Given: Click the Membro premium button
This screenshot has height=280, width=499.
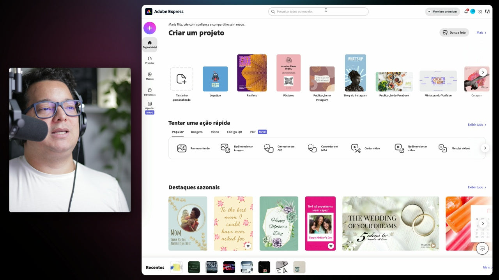Looking at the screenshot, I should [442, 12].
